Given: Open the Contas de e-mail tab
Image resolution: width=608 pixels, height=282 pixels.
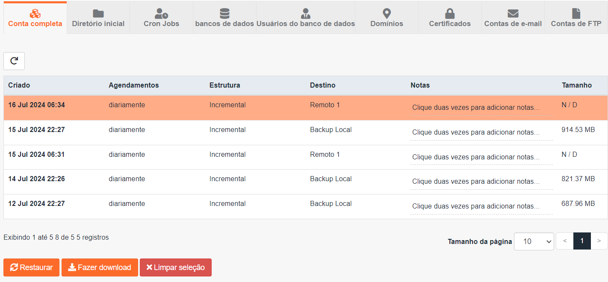Looking at the screenshot, I should 513,18.
